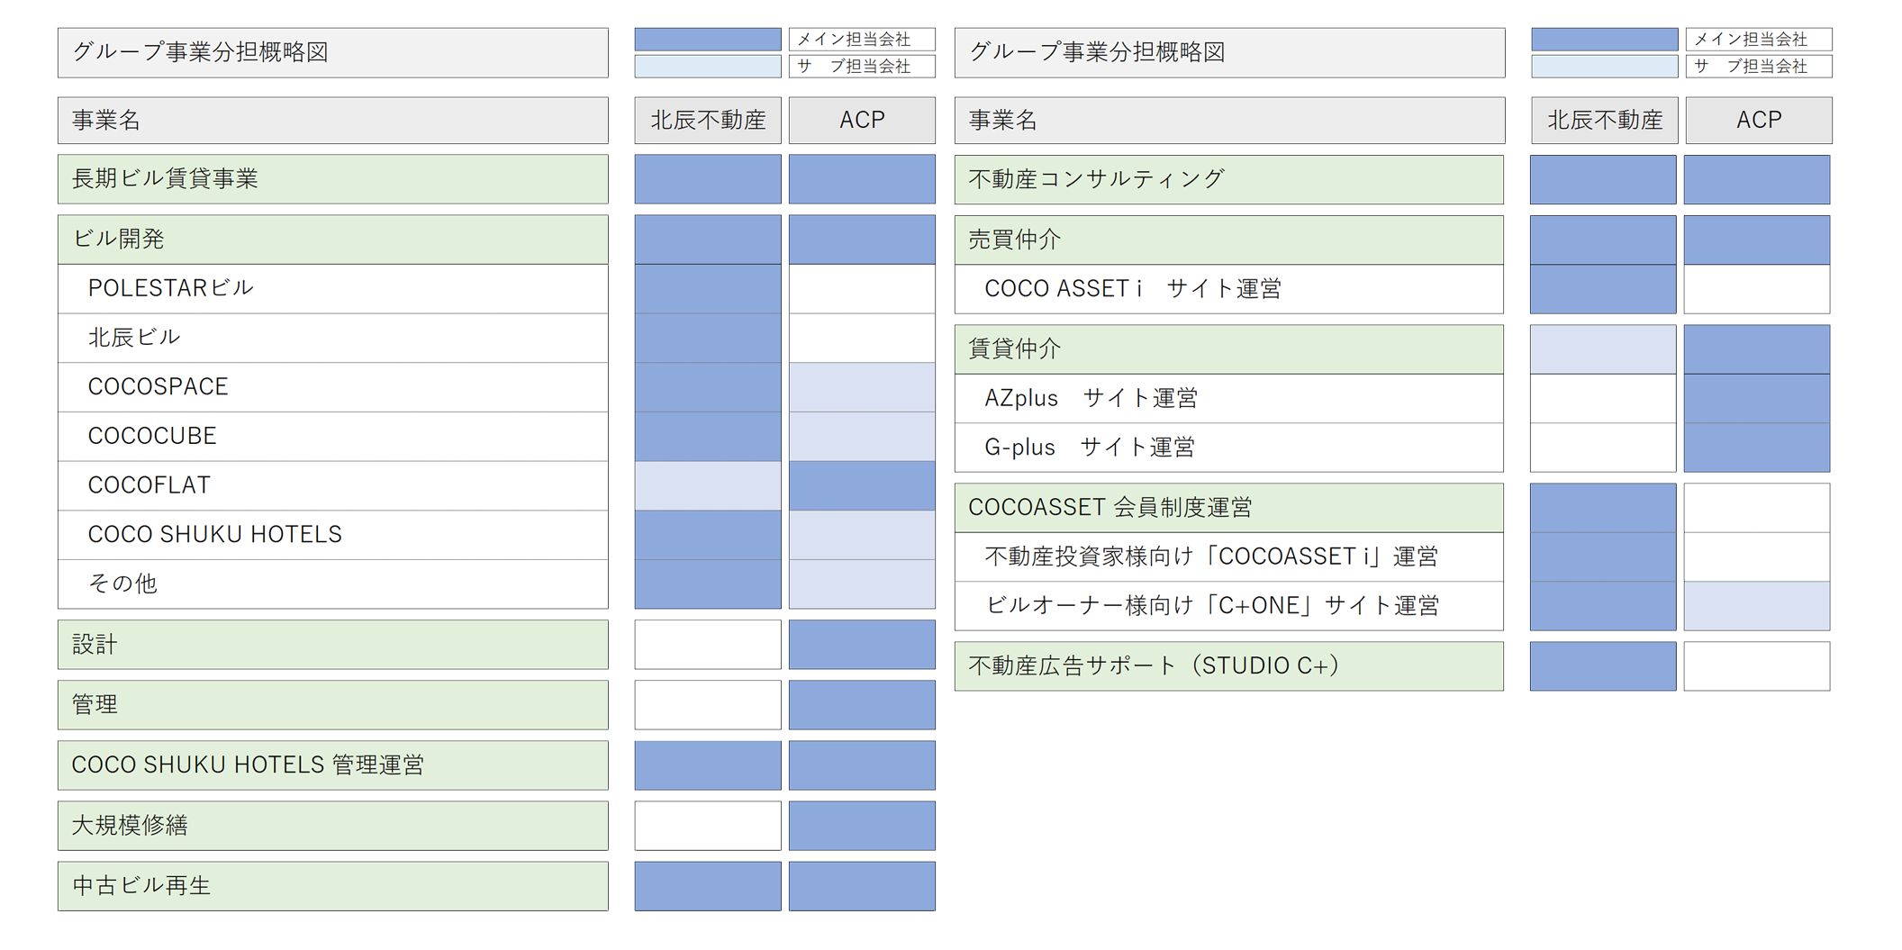The height and width of the screenshot is (950, 1902).
Task: Click the ビルオーナー様向け「C+ONE」サイト運営 row
Action: tap(1229, 606)
